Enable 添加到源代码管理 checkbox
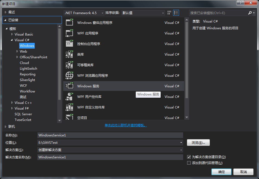This screenshot has height=179, width=259. pyautogui.click(x=189, y=163)
